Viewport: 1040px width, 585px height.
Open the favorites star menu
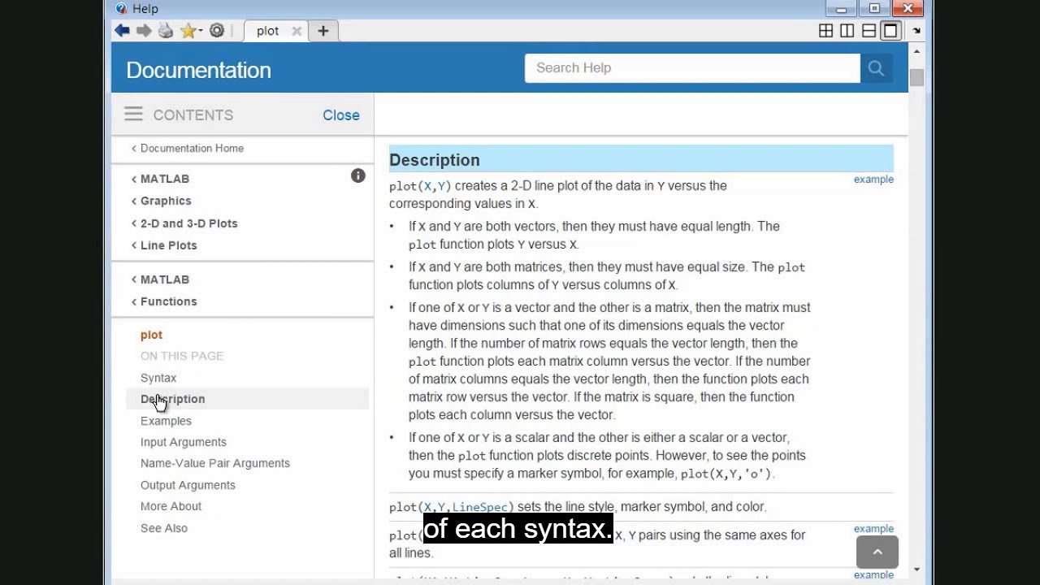point(191,31)
